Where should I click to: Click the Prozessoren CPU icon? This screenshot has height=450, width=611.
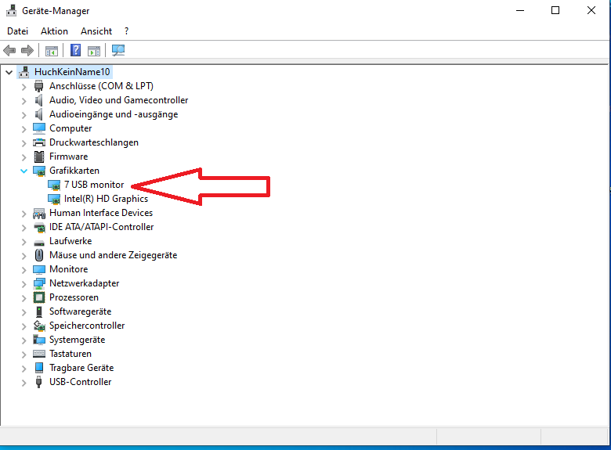coord(39,298)
